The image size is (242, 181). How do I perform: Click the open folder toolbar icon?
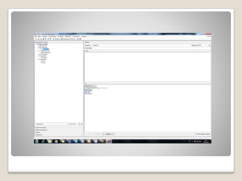click(41, 39)
